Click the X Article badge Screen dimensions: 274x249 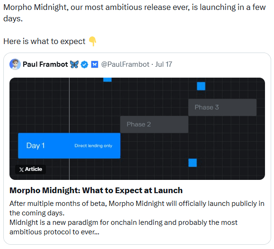pyautogui.click(x=31, y=169)
